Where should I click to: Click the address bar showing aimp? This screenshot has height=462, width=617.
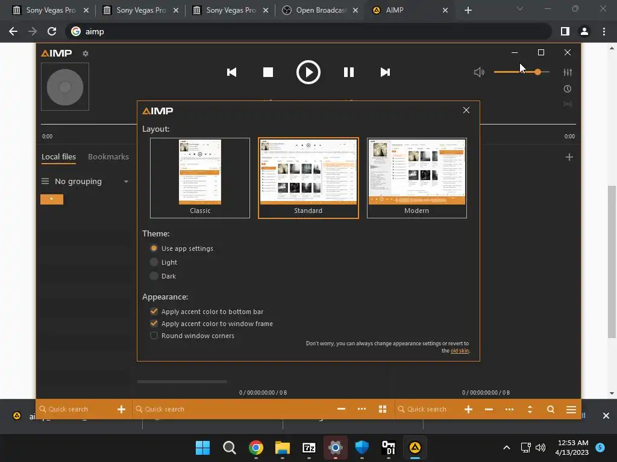point(309,31)
